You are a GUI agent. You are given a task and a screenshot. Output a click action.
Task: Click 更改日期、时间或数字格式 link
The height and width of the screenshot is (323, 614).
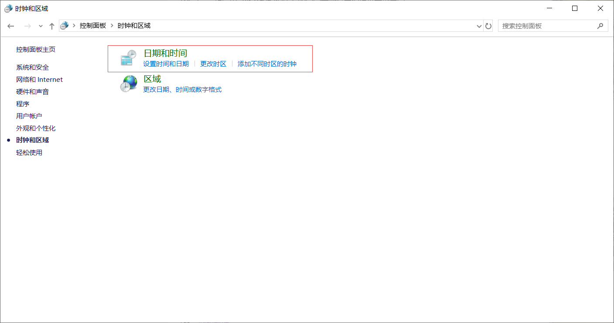click(x=182, y=90)
